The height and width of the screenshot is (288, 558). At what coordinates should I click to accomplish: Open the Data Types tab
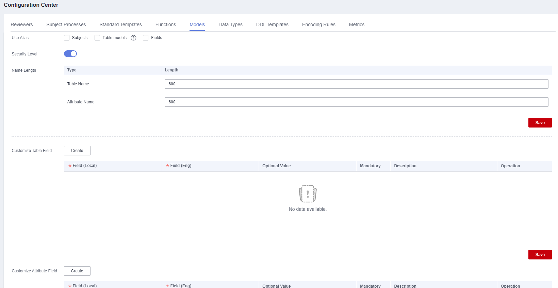click(231, 24)
